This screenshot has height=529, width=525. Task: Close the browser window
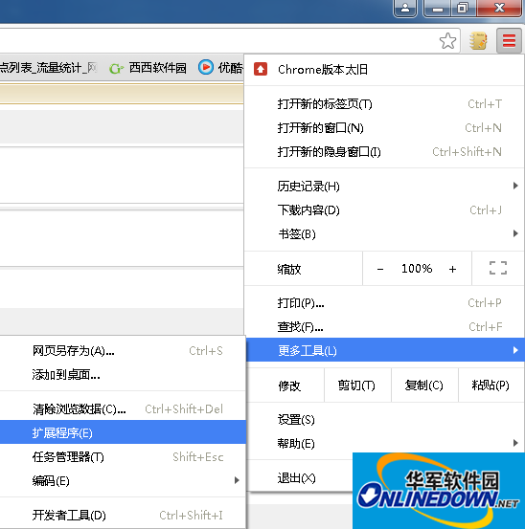pos(499,8)
